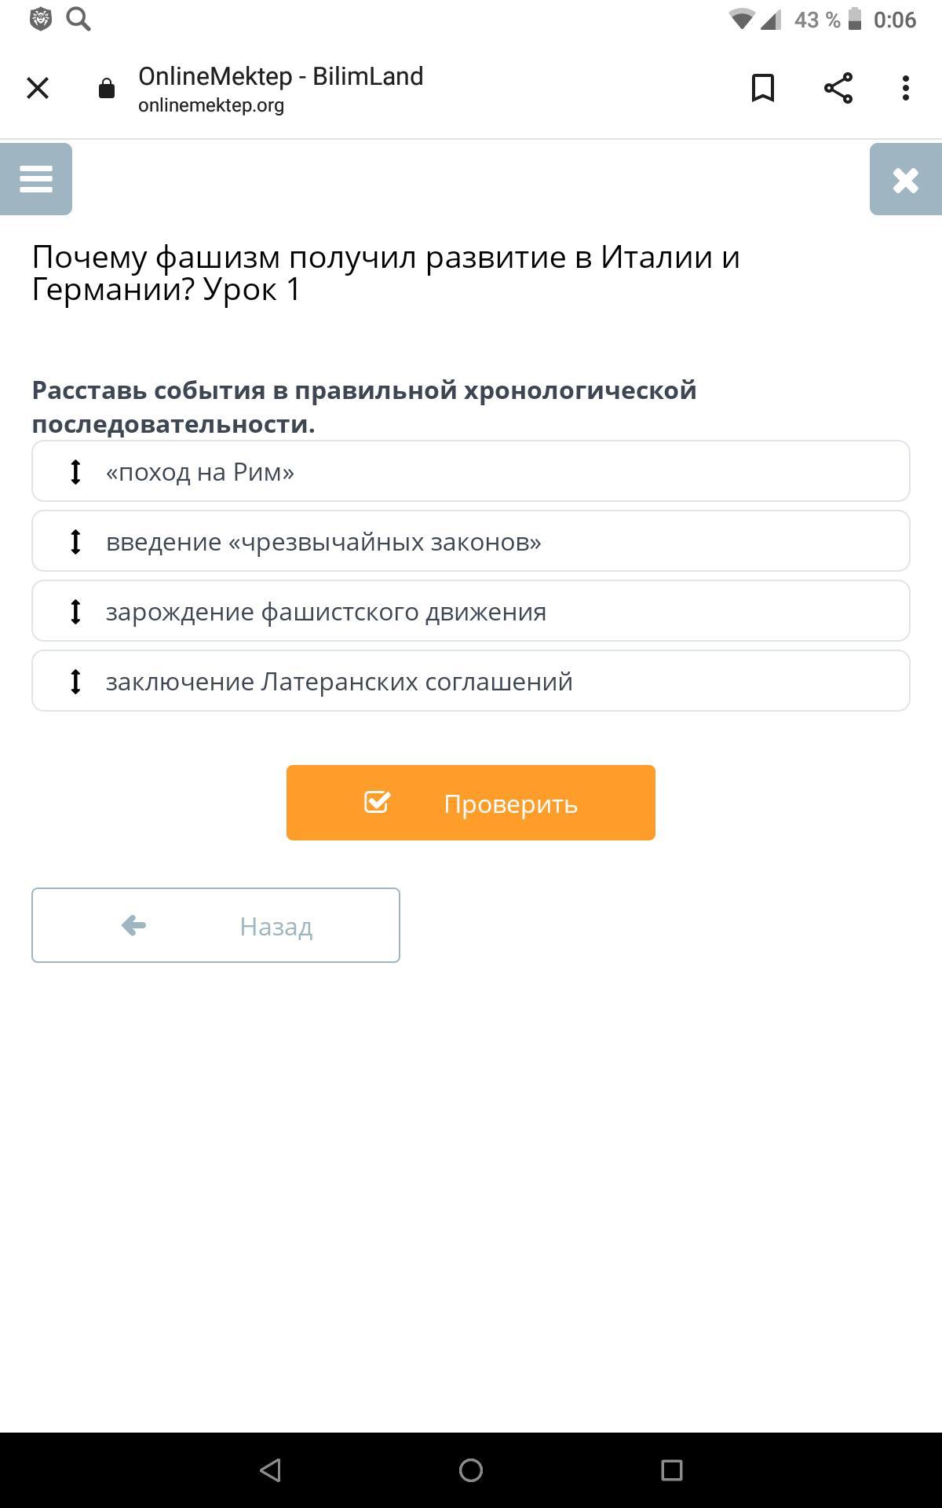Open the hamburger menu
The height and width of the screenshot is (1508, 942).
click(x=36, y=179)
